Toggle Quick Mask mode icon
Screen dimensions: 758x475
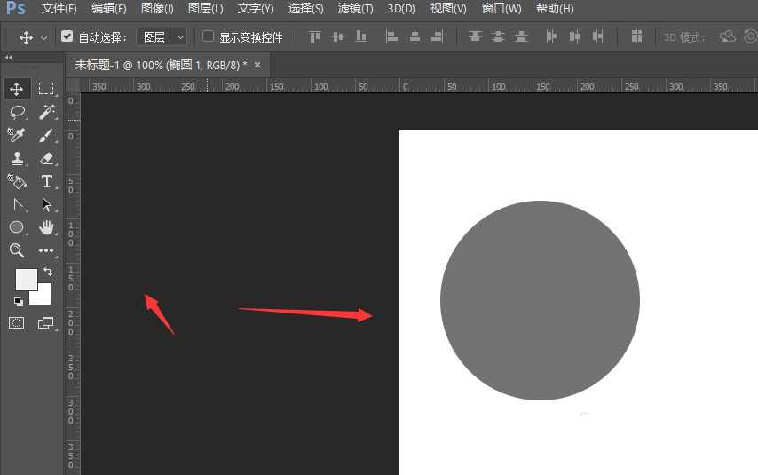click(17, 323)
